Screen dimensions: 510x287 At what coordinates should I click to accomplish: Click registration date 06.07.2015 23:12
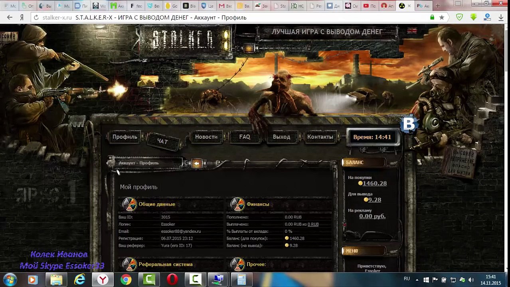point(177,238)
